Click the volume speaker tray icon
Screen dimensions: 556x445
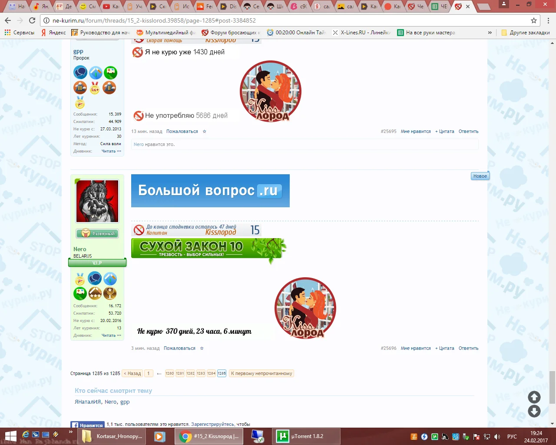click(497, 436)
